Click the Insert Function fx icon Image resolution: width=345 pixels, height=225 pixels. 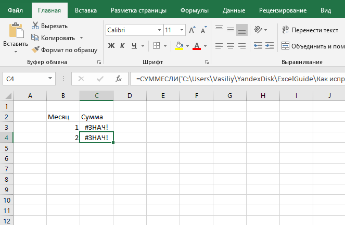click(x=119, y=79)
